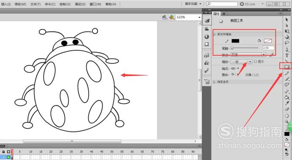Open the 控制(O) menu
This screenshot has height=160, width=292.
click(x=65, y=4)
